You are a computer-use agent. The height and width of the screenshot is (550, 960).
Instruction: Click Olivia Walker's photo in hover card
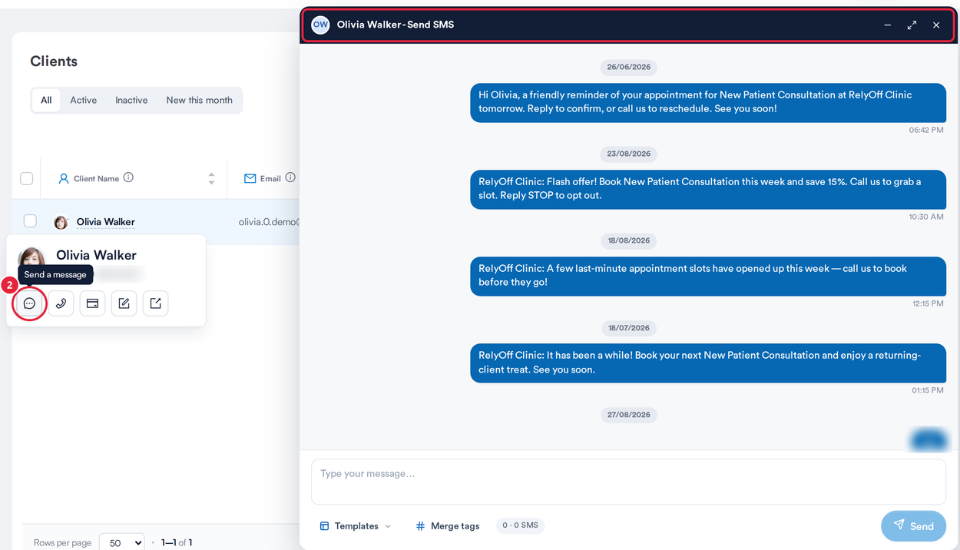(31, 258)
